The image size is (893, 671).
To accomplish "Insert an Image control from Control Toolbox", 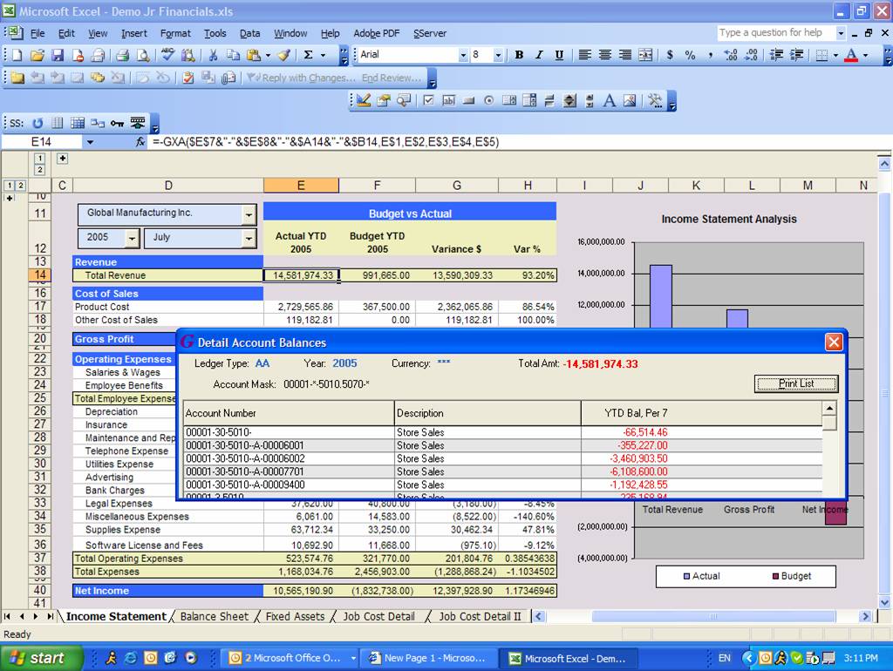I will pos(630,101).
